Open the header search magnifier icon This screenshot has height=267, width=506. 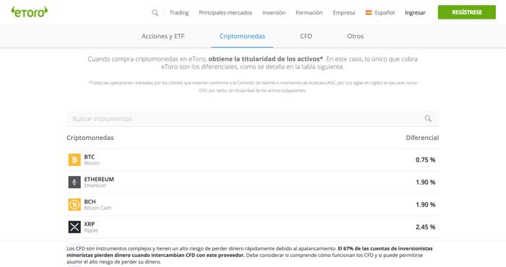click(155, 12)
